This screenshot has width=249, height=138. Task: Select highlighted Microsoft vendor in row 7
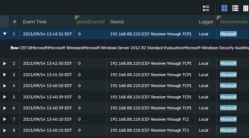228,119
